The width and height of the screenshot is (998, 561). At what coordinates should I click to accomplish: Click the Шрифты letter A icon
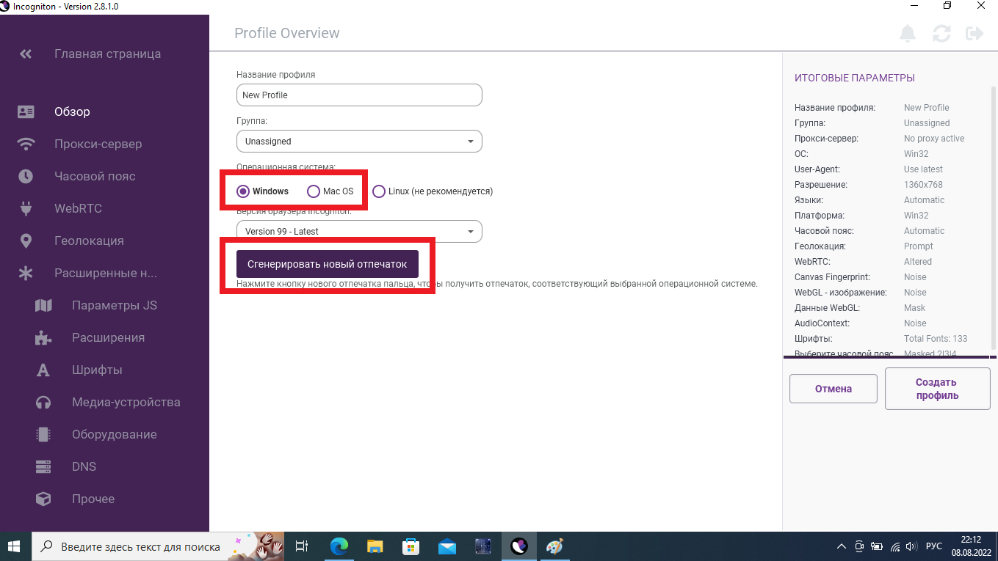(43, 370)
